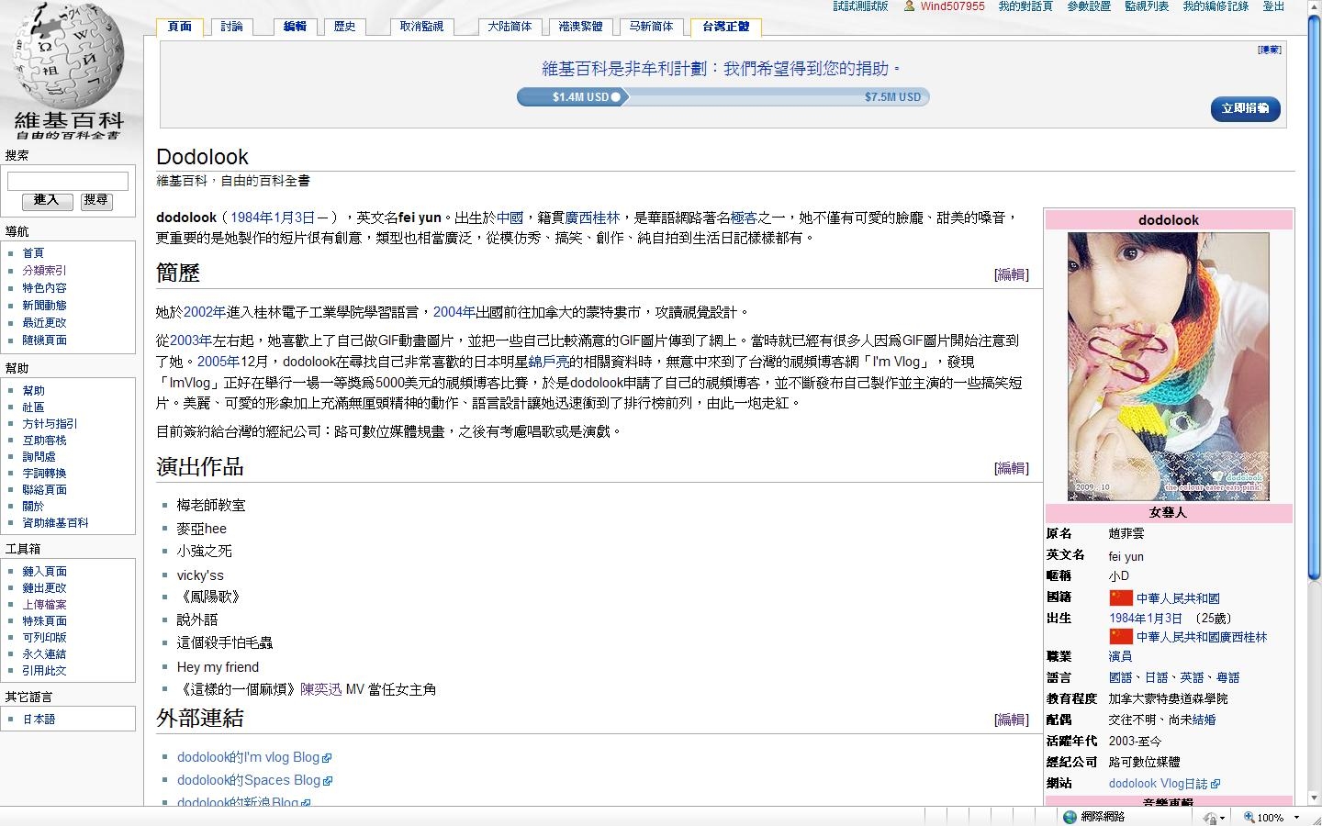Open 我的對話頁 link
Screen dimensions: 1322x826
[x=1025, y=6]
